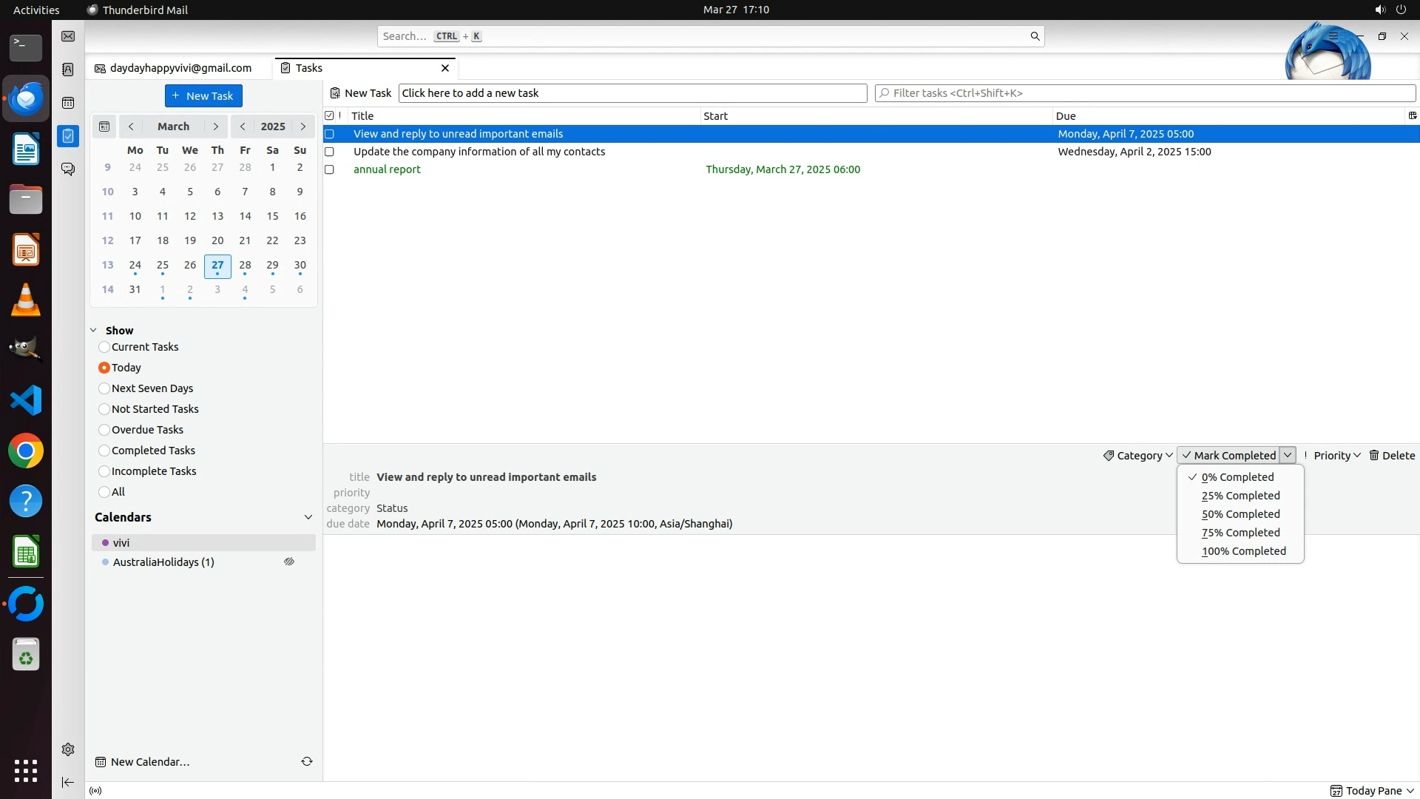Open the Category dropdown
Viewport: 1420px width, 799px height.
(x=1137, y=456)
